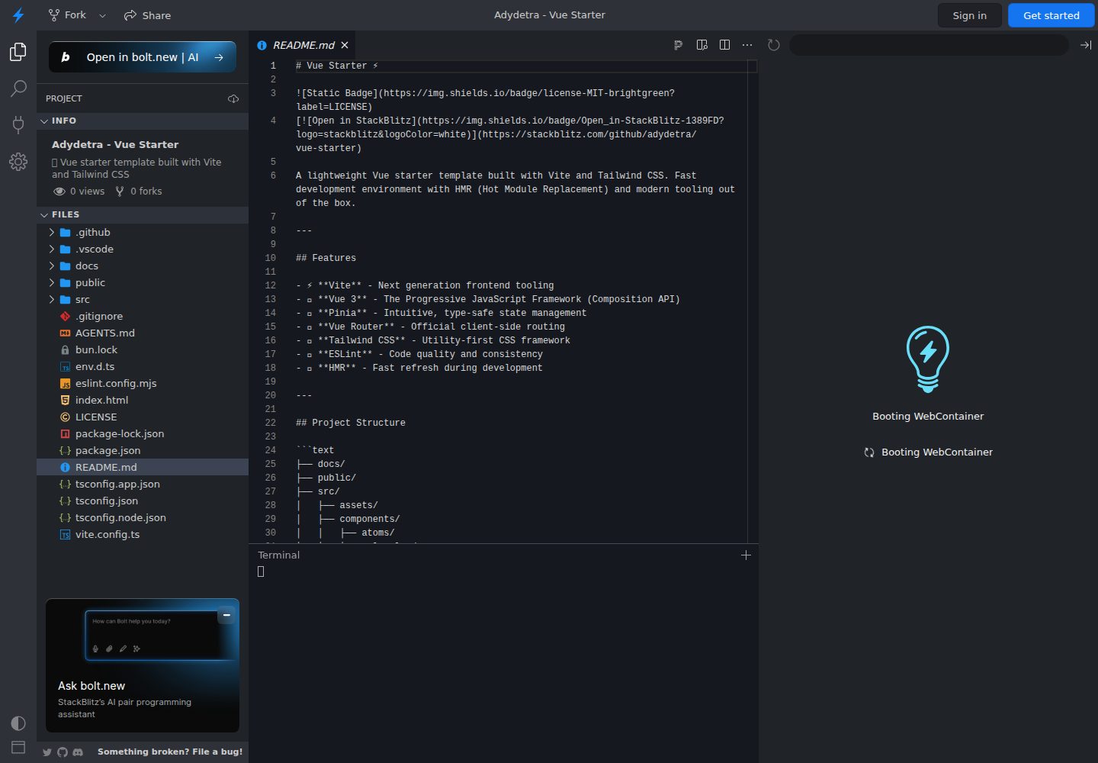Toggle the color theme icon
The height and width of the screenshot is (763, 1098).
click(x=18, y=723)
